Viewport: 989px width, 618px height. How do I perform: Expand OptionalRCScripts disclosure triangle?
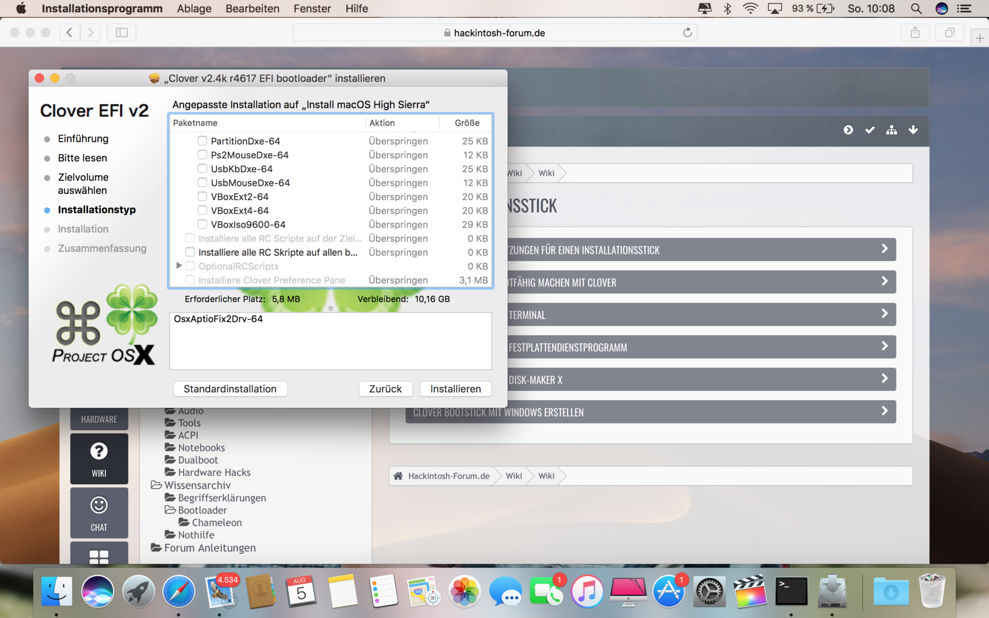click(x=179, y=266)
